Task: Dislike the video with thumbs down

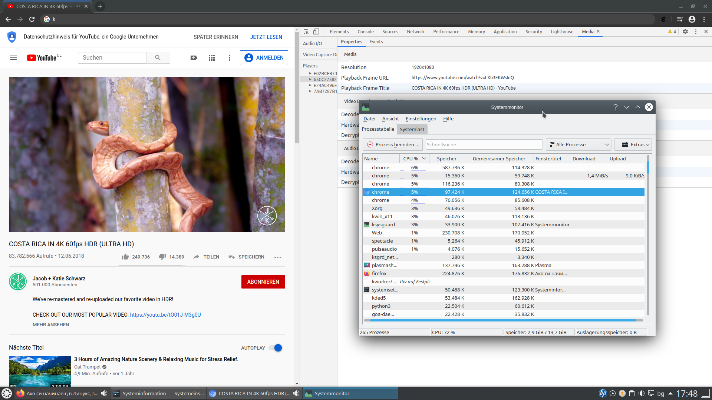Action: click(x=162, y=257)
